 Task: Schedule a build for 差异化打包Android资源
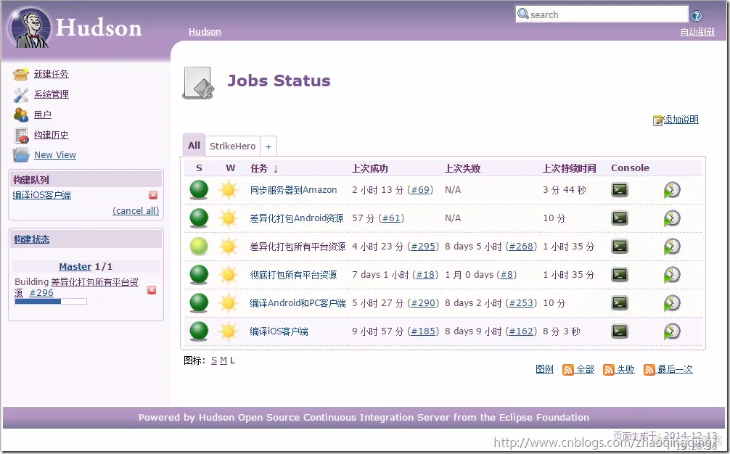tap(672, 218)
